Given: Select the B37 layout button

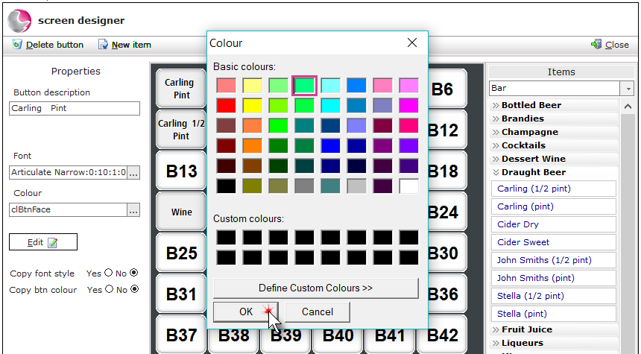Looking at the screenshot, I should tap(182, 335).
